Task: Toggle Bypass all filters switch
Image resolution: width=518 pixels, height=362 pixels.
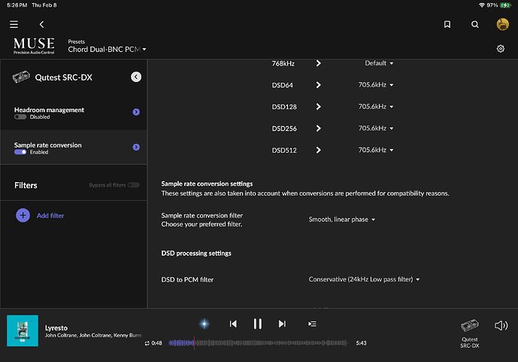Action: (134, 185)
